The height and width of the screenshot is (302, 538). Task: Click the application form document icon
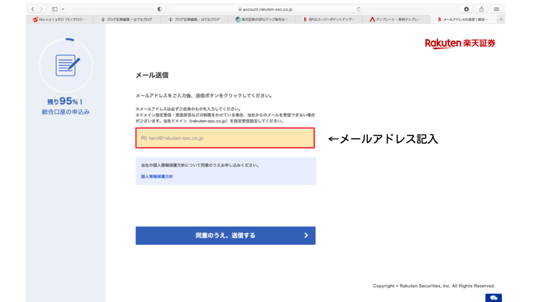pyautogui.click(x=67, y=65)
